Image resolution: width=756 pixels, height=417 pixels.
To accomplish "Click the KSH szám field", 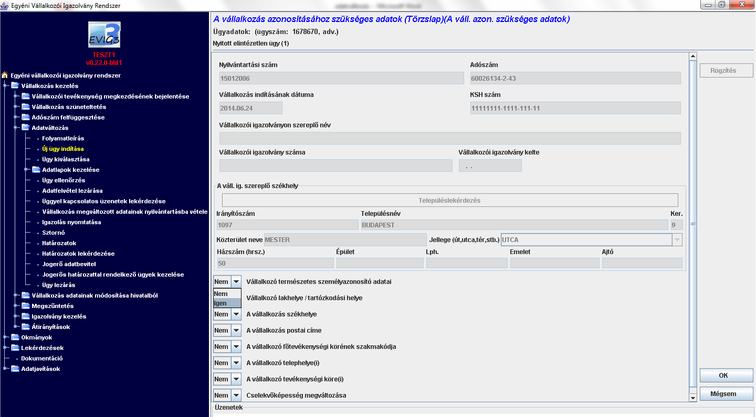I will [575, 108].
